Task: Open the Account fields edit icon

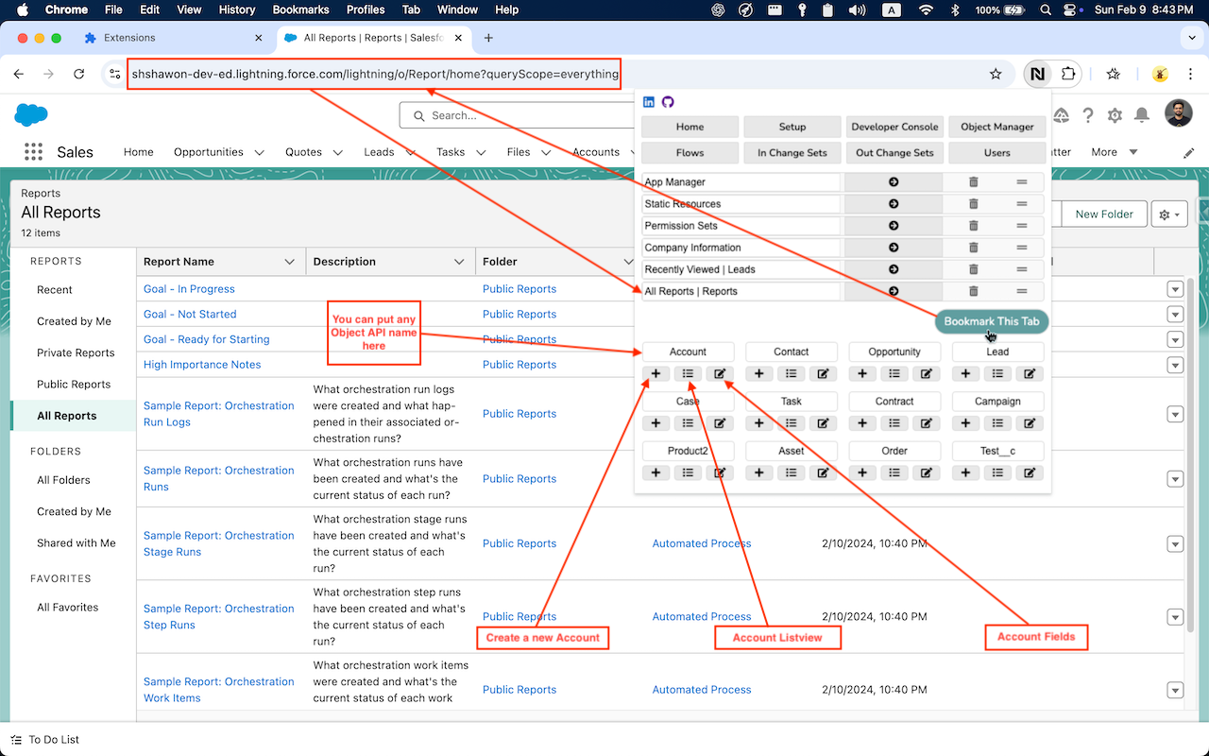Action: 720,374
